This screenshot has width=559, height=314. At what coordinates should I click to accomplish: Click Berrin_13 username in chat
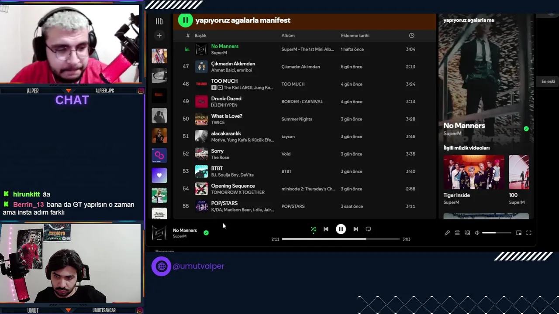click(x=28, y=205)
